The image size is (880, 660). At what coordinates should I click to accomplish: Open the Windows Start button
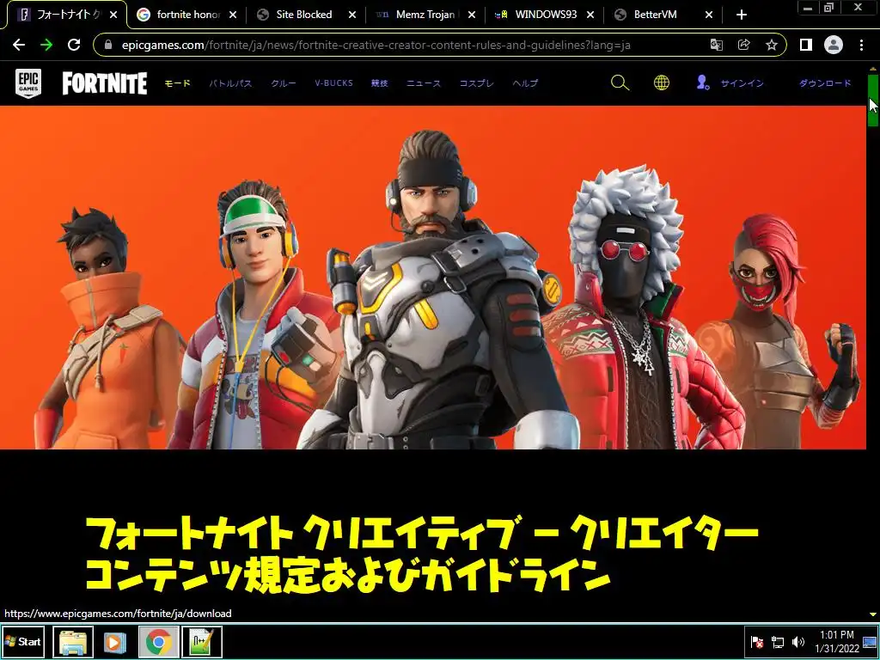click(23, 641)
